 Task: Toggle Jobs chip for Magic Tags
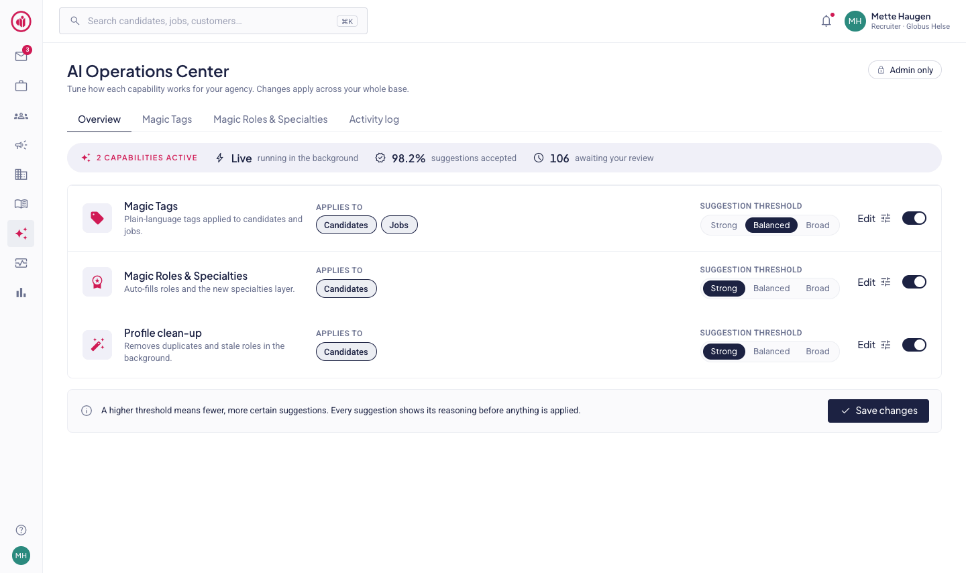point(399,225)
